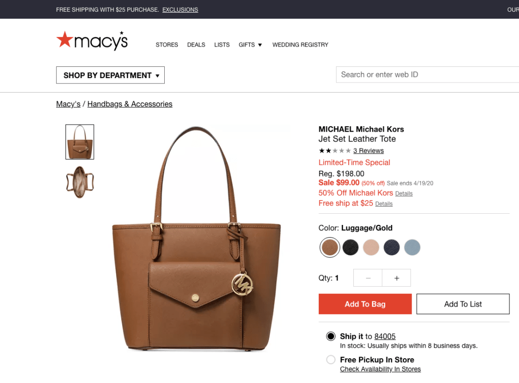
Task: Select the front view tote thumbnail
Action: tap(80, 142)
